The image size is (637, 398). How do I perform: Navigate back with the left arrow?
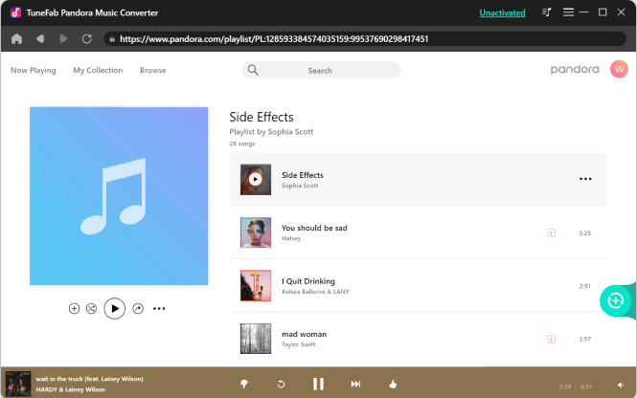[x=40, y=39]
